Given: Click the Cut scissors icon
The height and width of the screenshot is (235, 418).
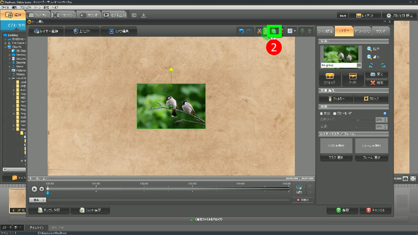Looking at the screenshot, I should point(259,31).
